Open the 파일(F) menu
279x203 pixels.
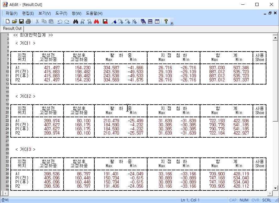[12, 13]
